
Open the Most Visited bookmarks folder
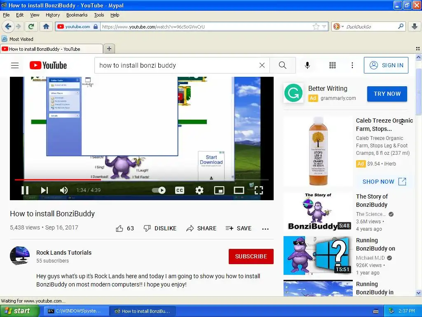17,39
